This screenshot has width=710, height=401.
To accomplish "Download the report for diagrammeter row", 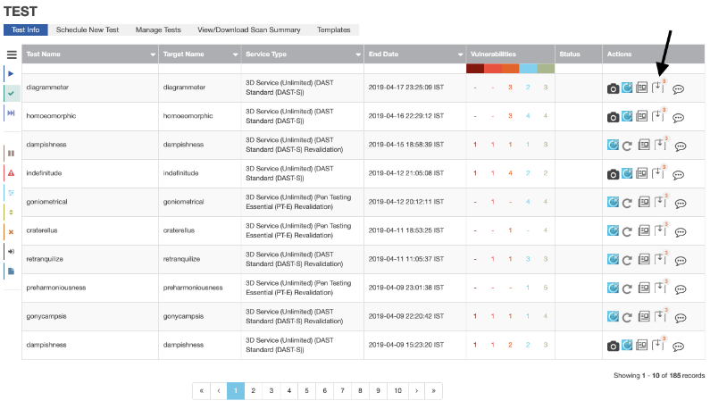I will point(657,88).
